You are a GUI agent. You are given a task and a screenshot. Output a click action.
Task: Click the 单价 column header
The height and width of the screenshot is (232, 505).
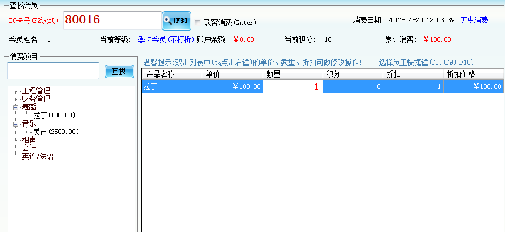coord(232,74)
